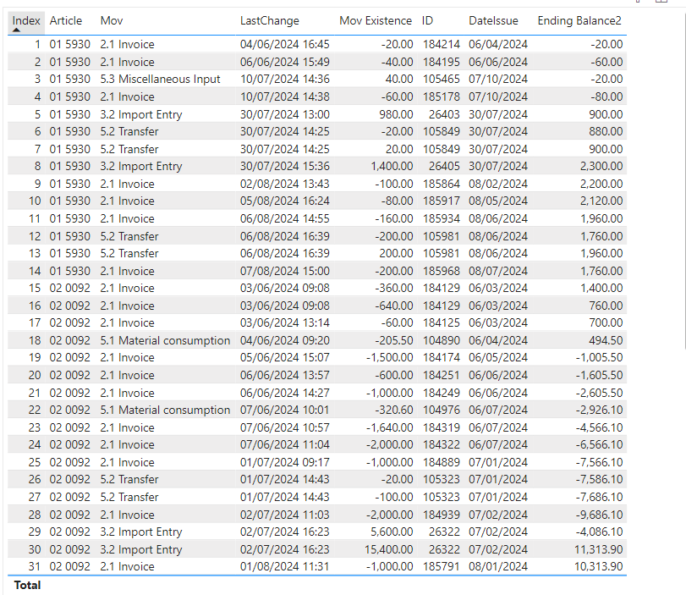The image size is (686, 595).
Task: Select ID cell 184249
Action: click(441, 394)
